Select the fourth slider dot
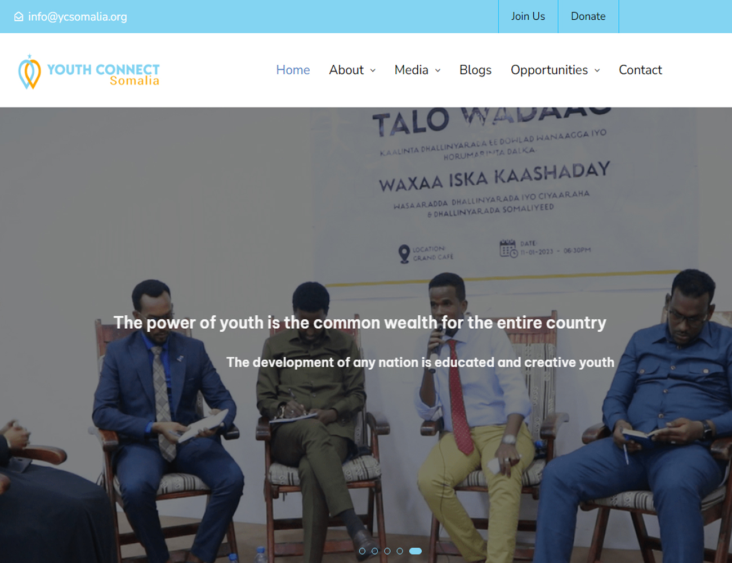This screenshot has height=563, width=732. pyautogui.click(x=400, y=551)
